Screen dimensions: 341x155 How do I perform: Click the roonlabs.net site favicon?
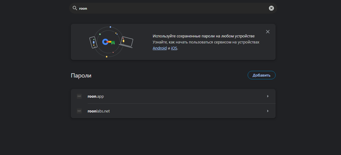79,111
